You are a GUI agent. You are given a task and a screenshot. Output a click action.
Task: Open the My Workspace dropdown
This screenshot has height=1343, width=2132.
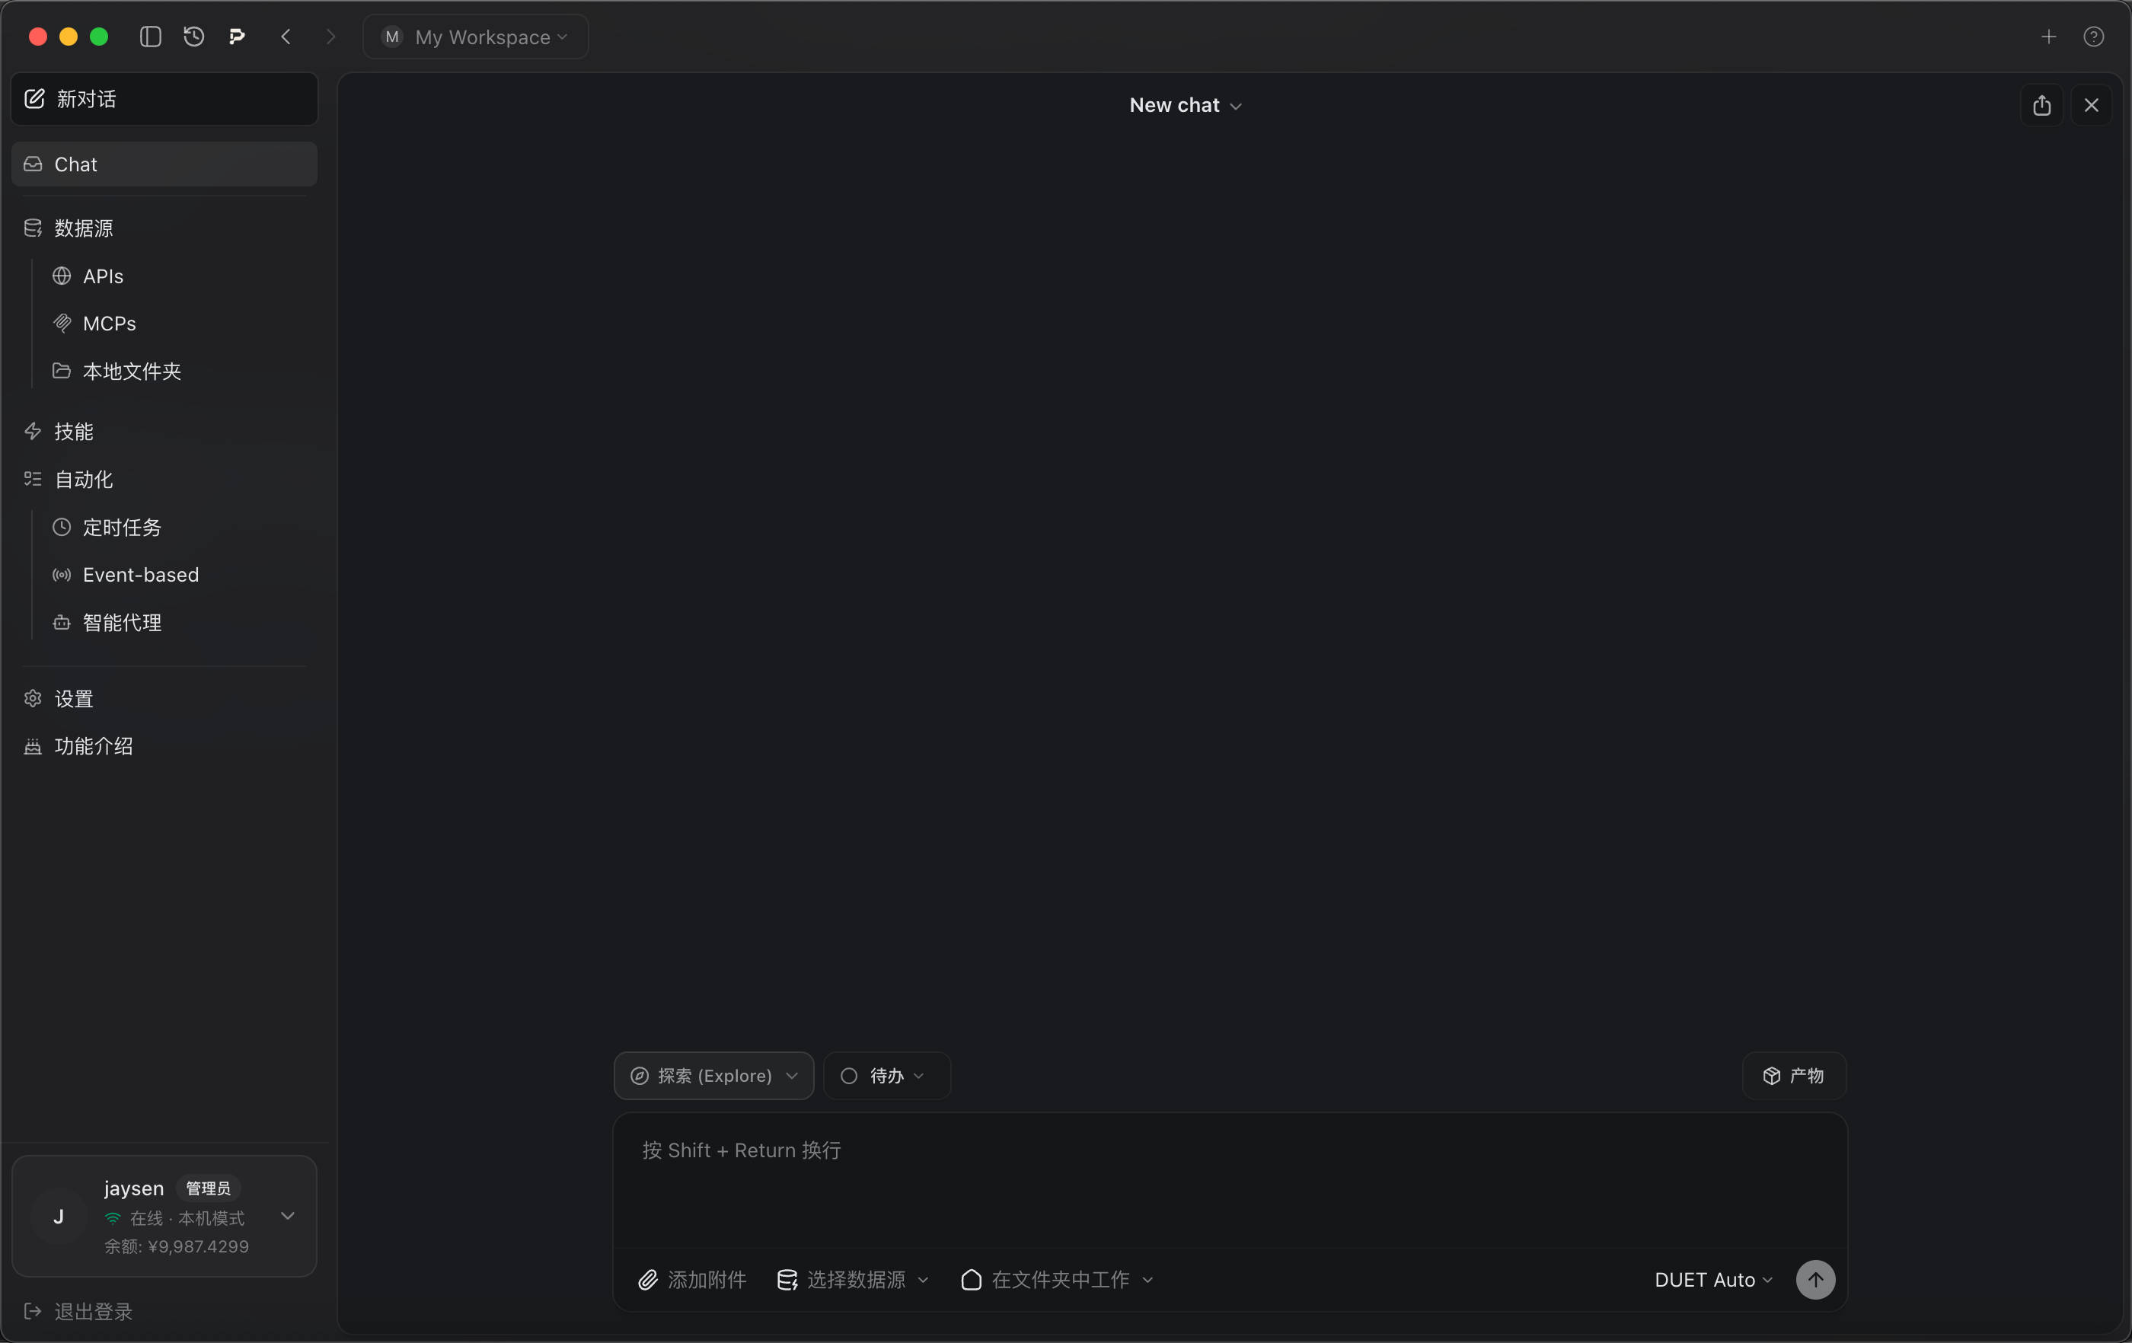pos(475,37)
